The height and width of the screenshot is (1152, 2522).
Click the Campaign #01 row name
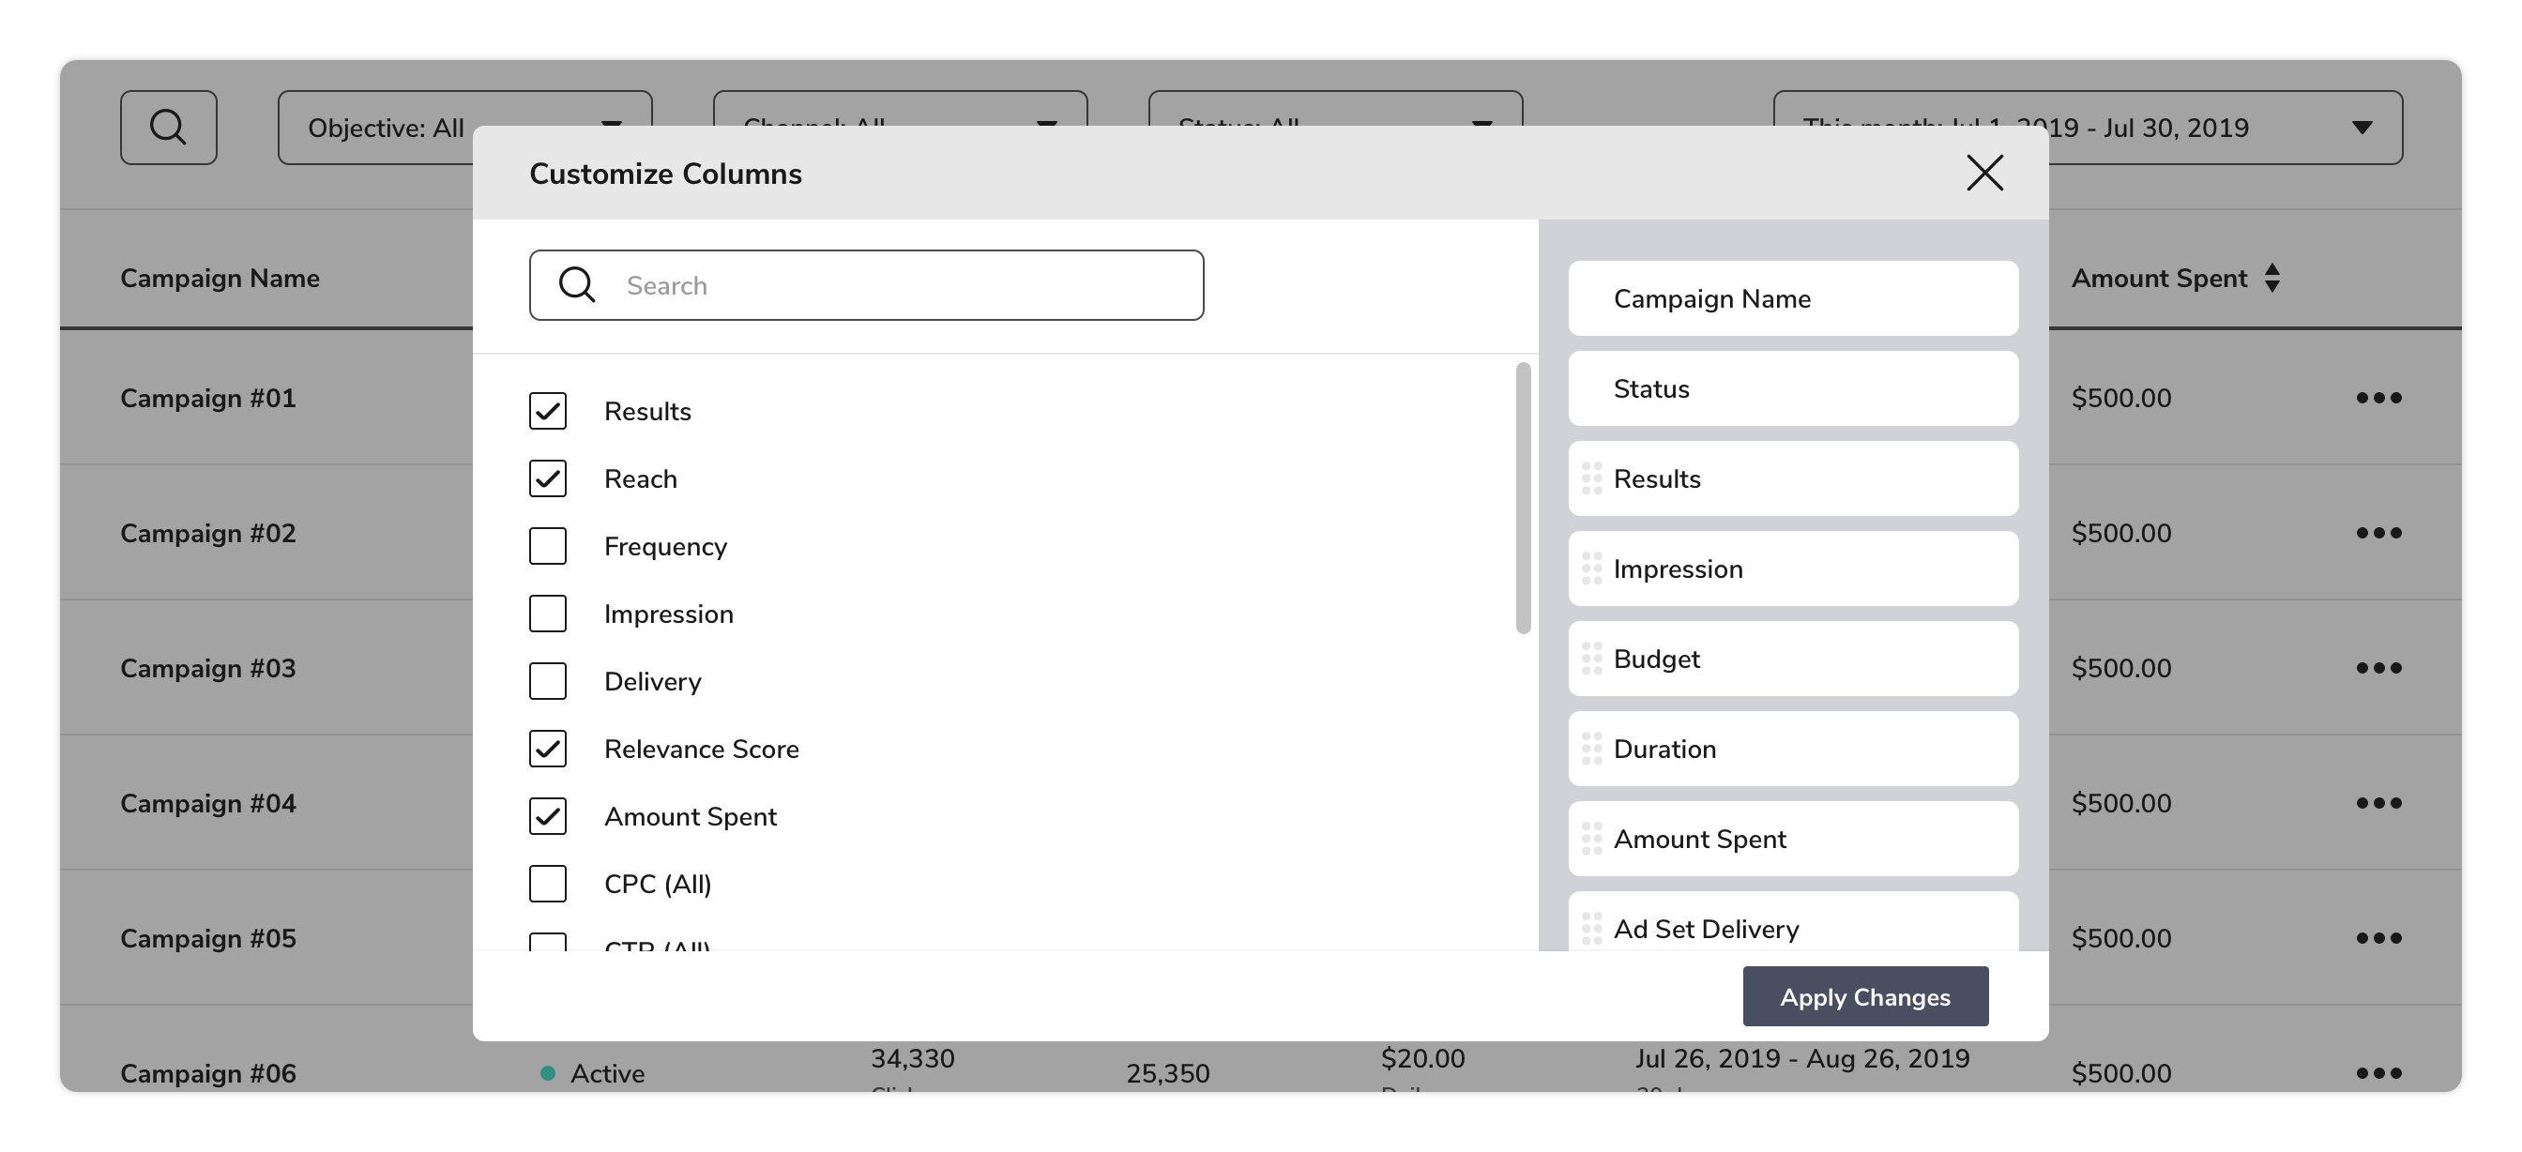click(207, 398)
